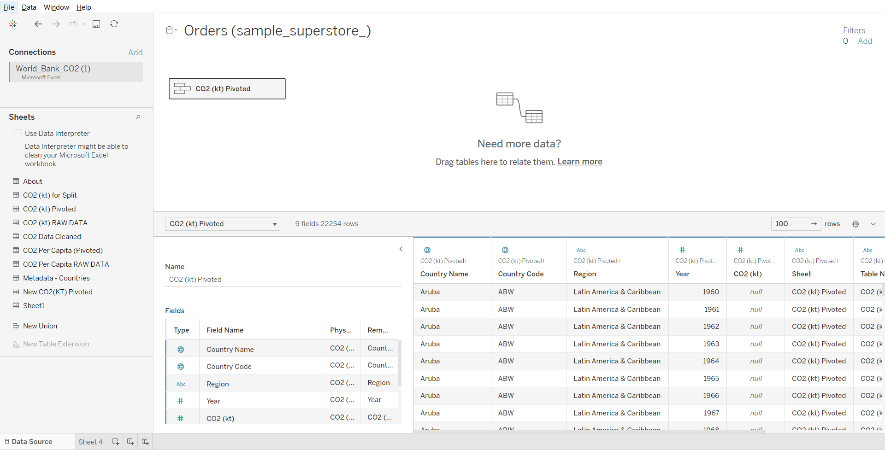Switch to the Sheet 4 tab
The height and width of the screenshot is (450, 885).
[90, 442]
